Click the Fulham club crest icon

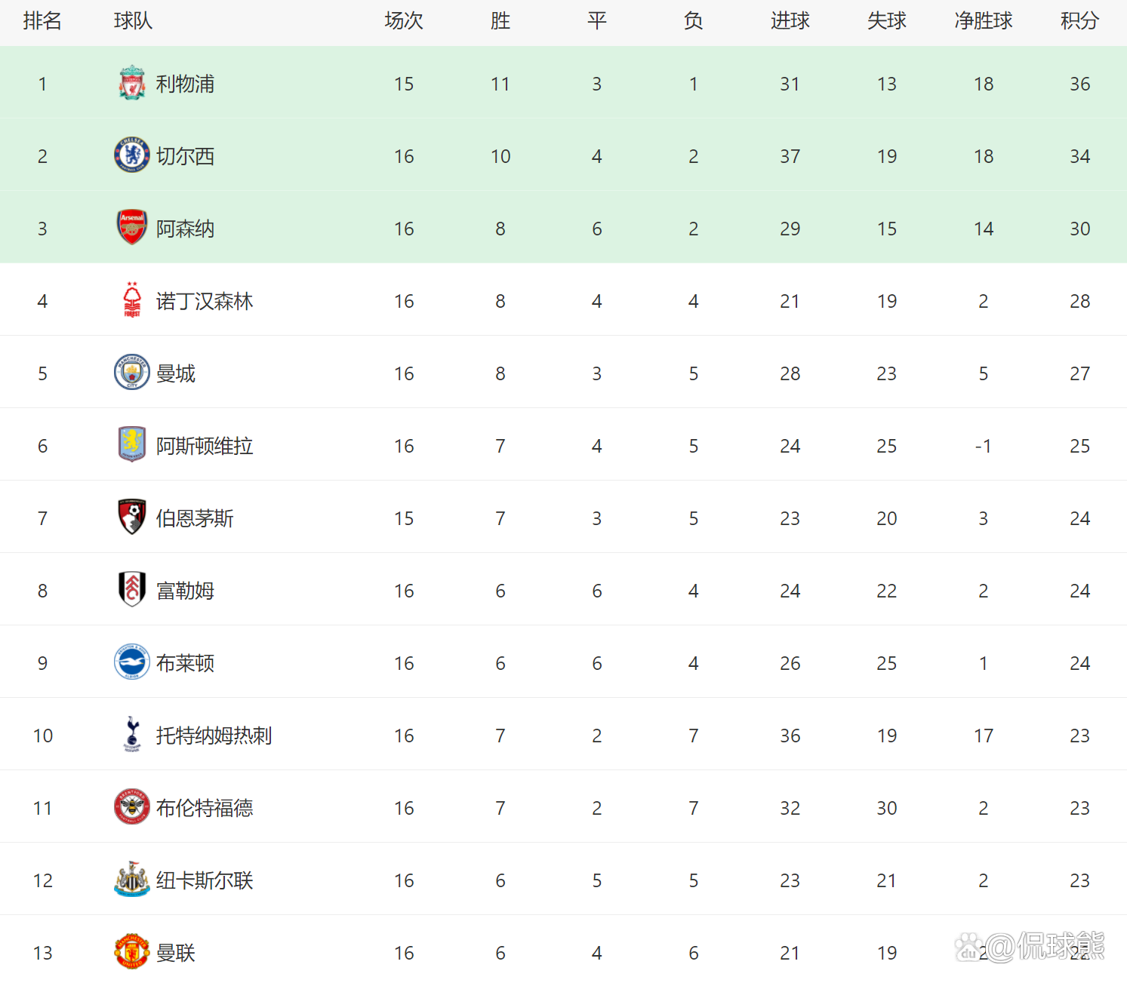132,591
